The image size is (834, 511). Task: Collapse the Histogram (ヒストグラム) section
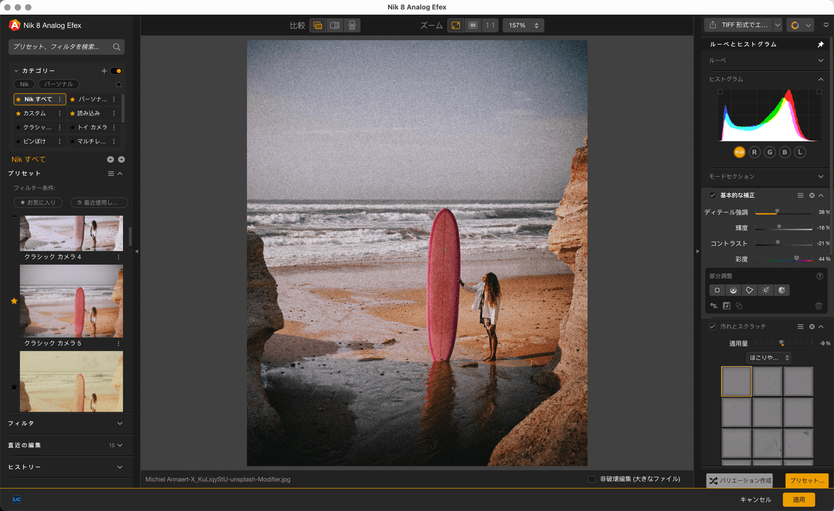coord(821,79)
